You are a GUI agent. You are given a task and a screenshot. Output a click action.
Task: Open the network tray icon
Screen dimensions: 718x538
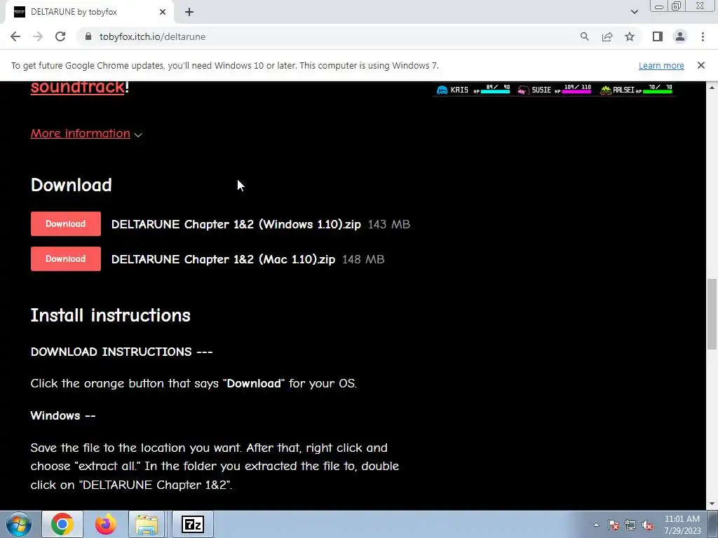pyautogui.click(x=630, y=525)
